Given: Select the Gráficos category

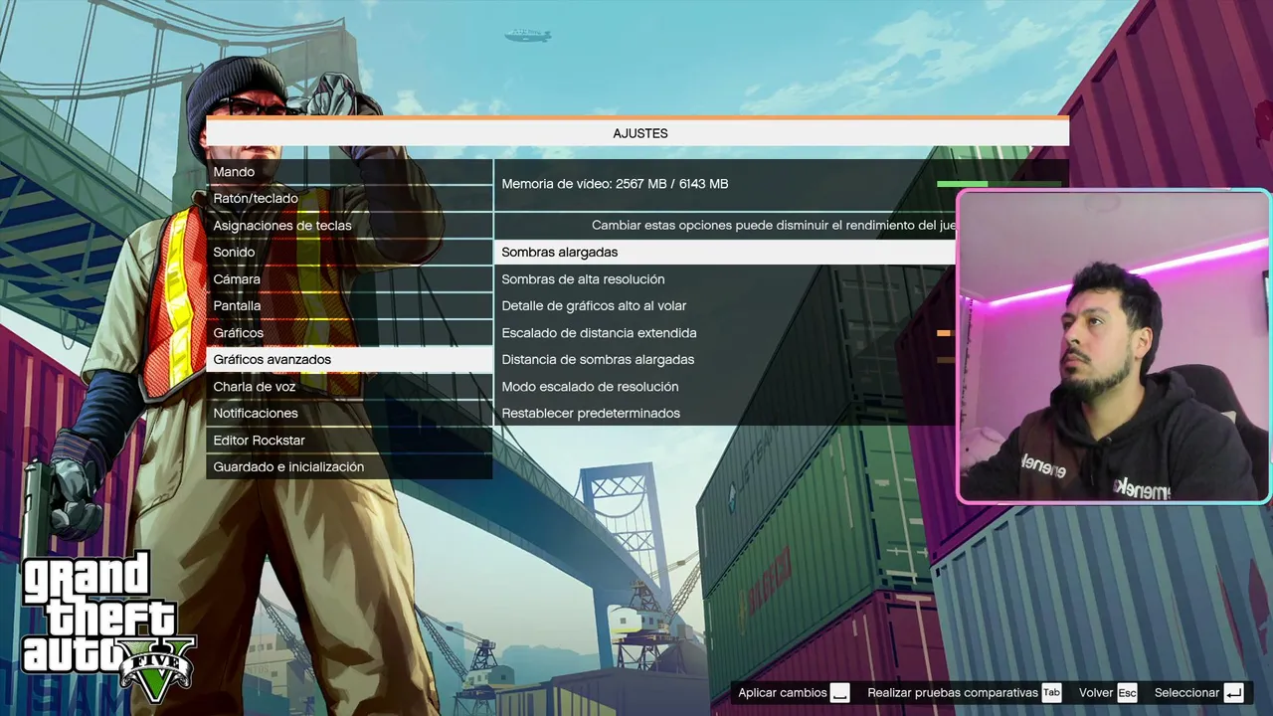Looking at the screenshot, I should pyautogui.click(x=349, y=333).
